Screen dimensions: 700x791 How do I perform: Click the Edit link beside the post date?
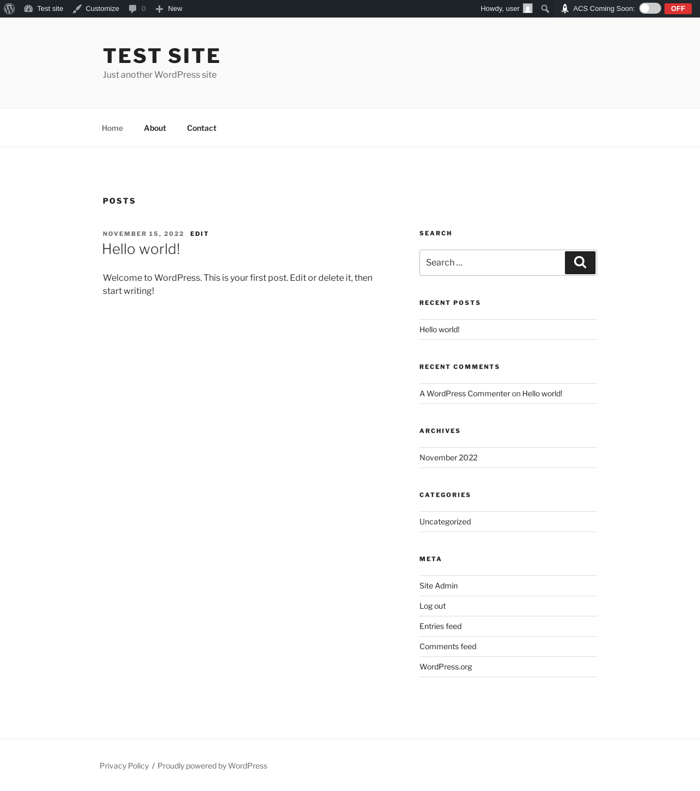[x=199, y=234]
